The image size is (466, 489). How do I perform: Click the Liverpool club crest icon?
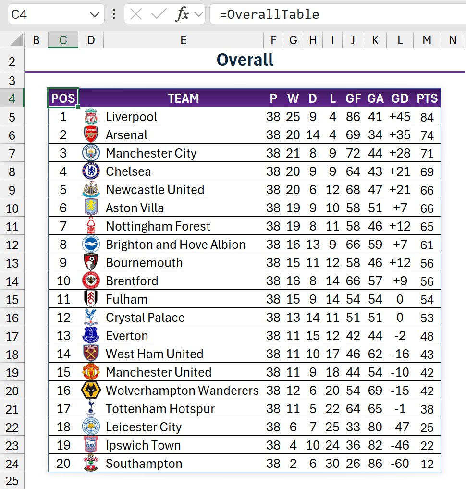[x=91, y=117]
